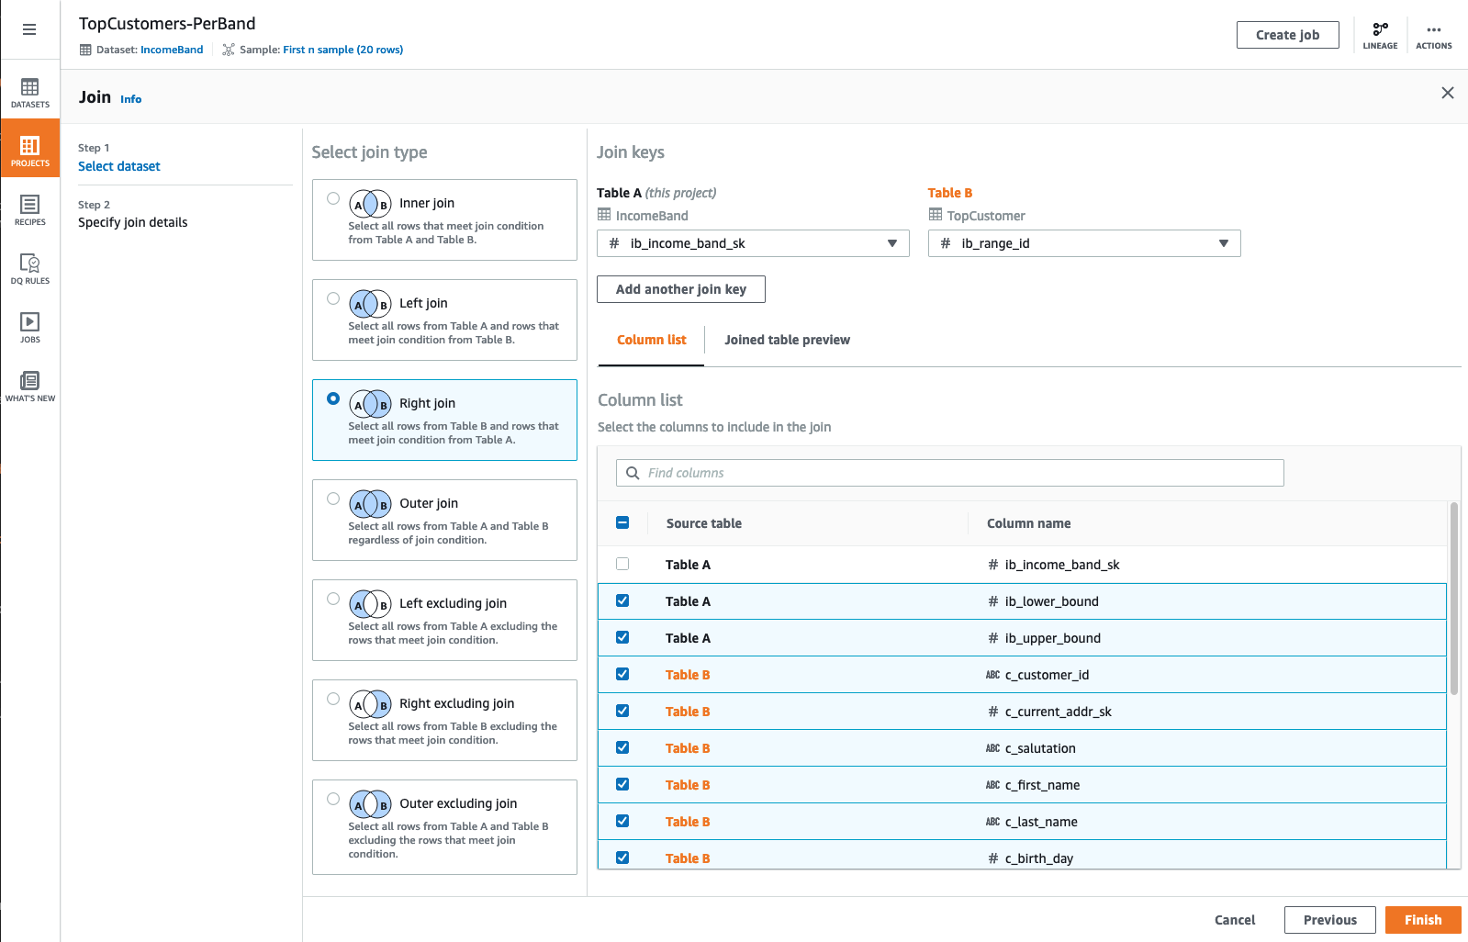Select the Left join radio button

[333, 298]
